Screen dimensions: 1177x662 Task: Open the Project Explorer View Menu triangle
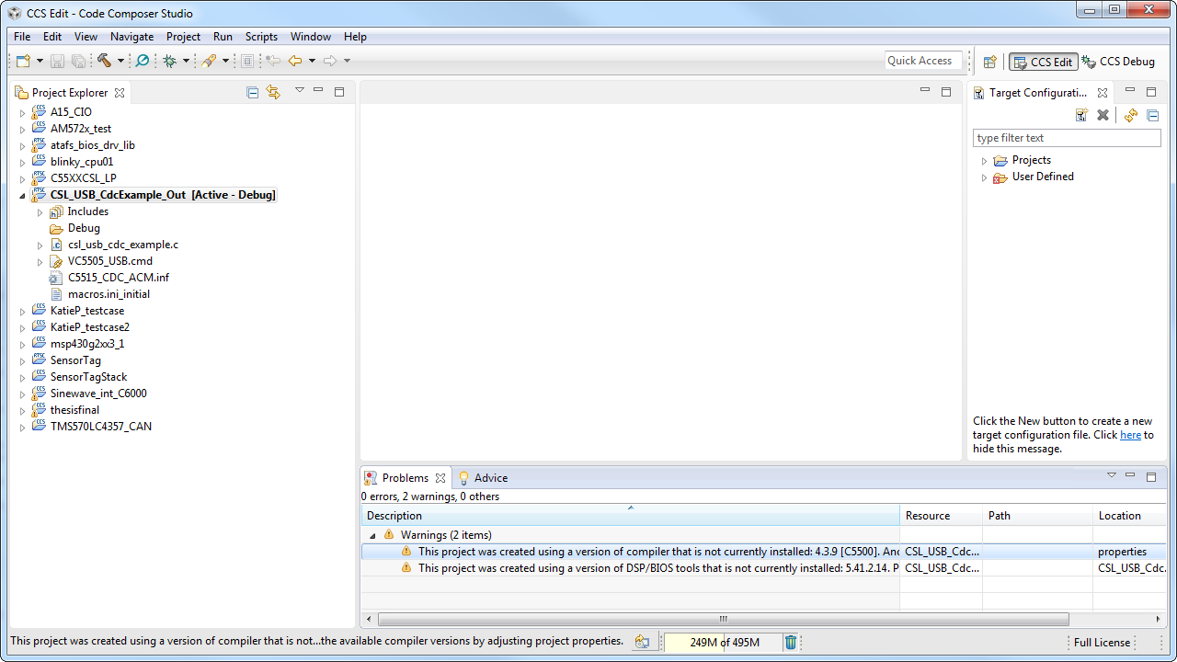point(299,90)
